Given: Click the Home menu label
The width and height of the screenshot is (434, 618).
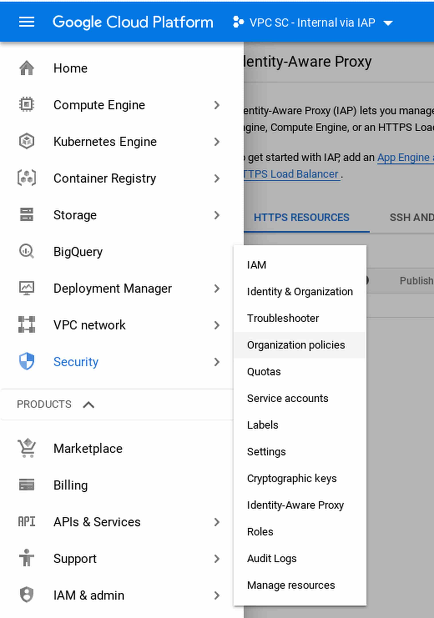Looking at the screenshot, I should coord(70,68).
